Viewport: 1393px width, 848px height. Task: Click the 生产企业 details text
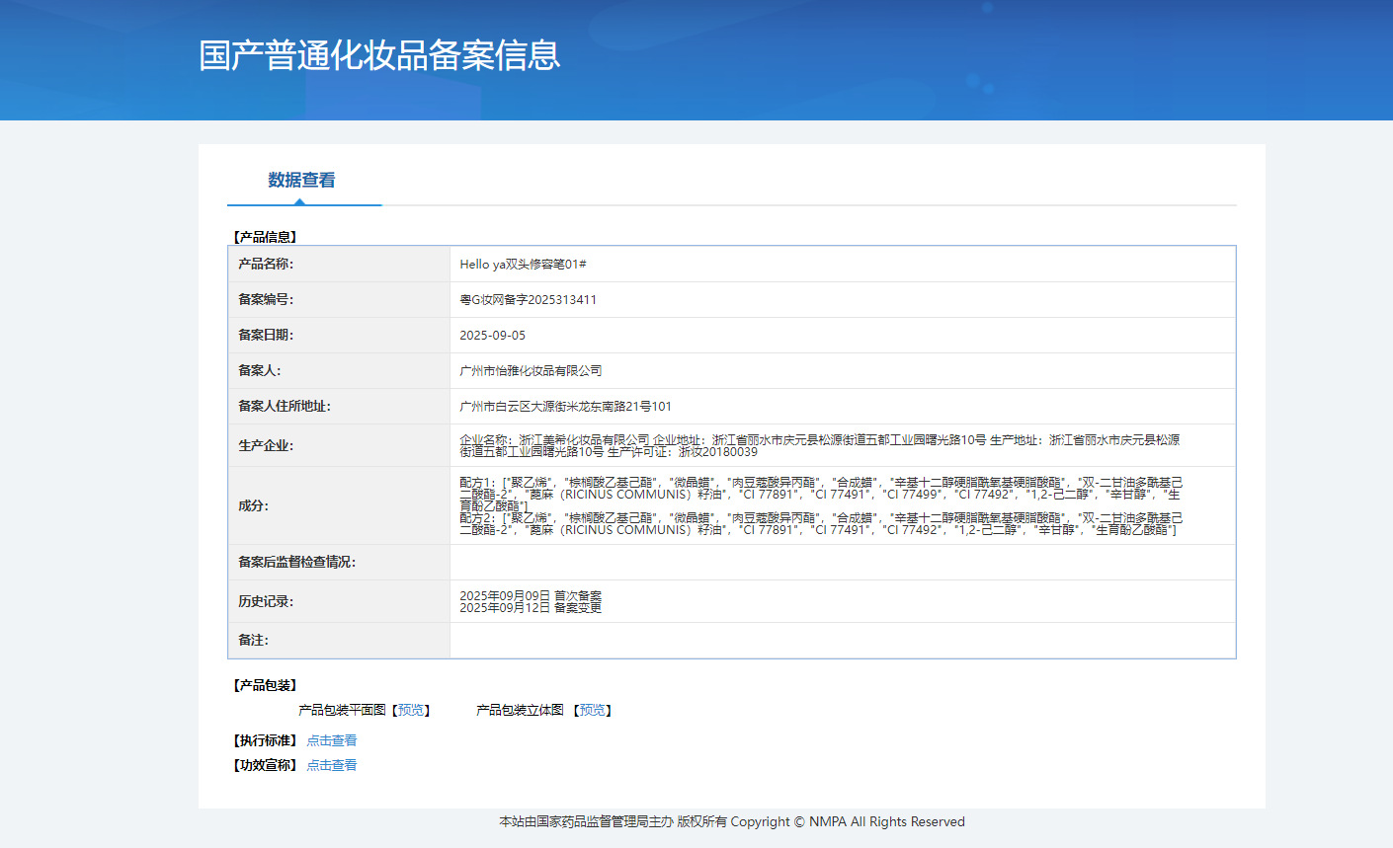click(820, 445)
